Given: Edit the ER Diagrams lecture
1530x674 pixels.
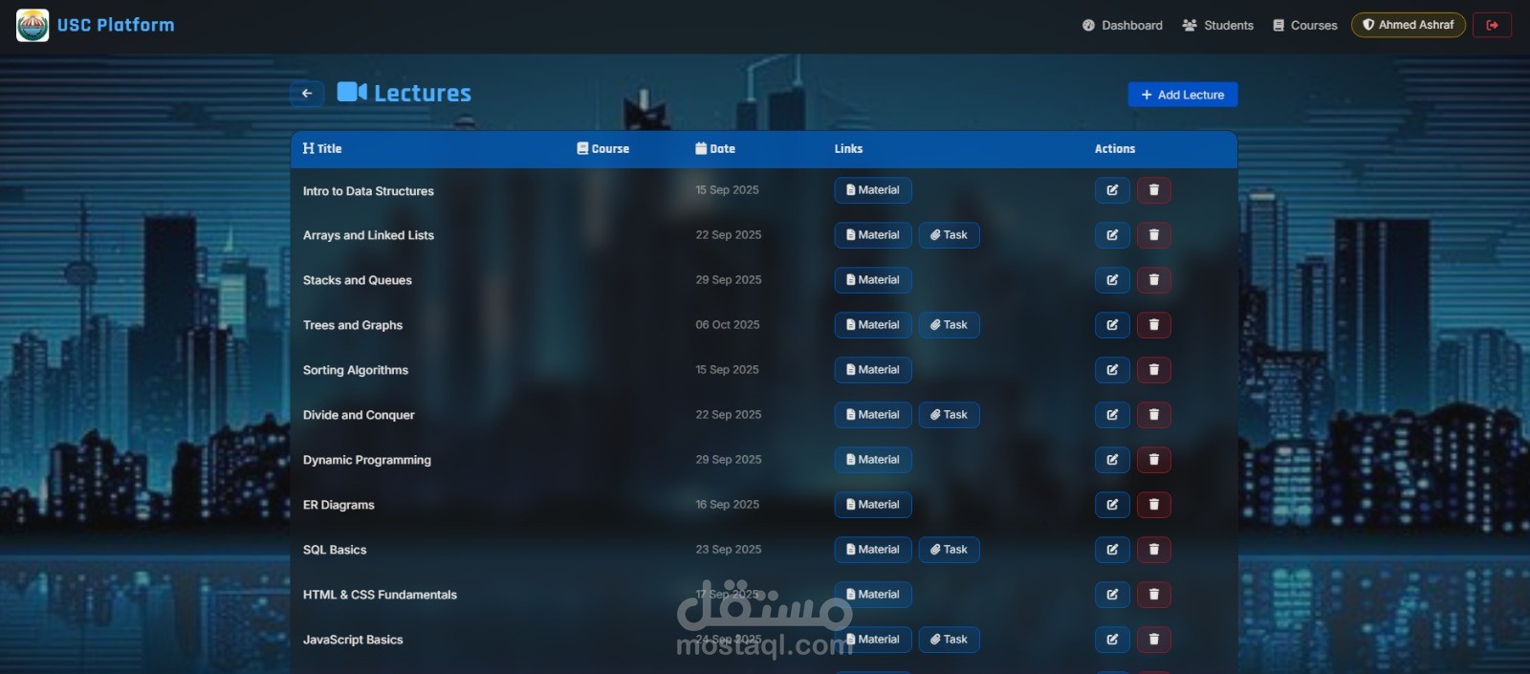Looking at the screenshot, I should click(1112, 505).
